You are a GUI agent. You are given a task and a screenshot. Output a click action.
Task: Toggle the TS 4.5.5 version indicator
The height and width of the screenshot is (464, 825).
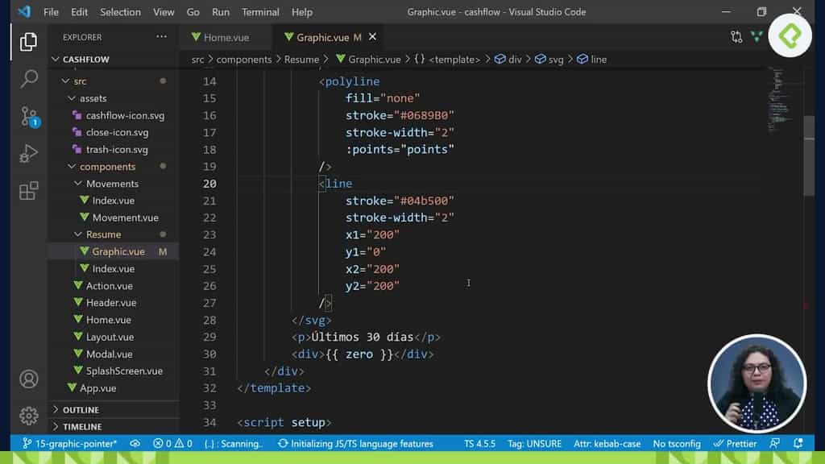click(479, 443)
